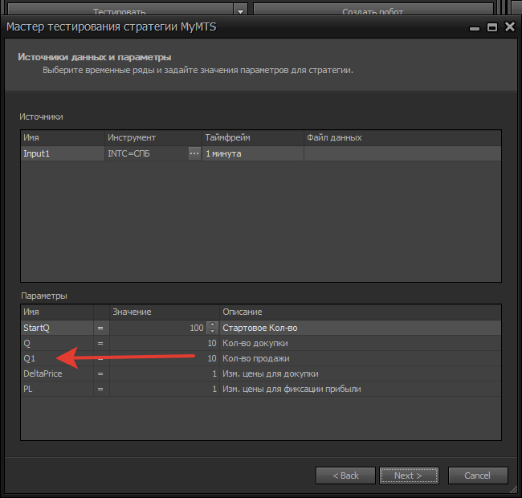522x498 pixels.
Task: Click the INTC=СПБ instrument field
Action: [x=146, y=153]
